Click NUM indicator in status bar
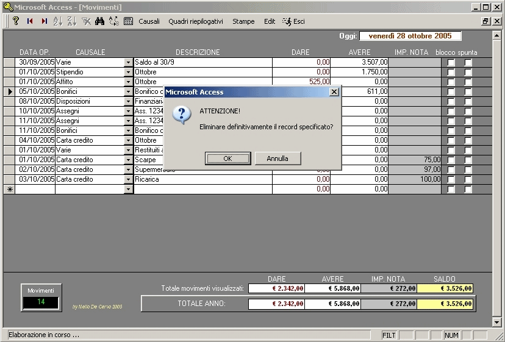The image size is (505, 342). click(x=451, y=335)
